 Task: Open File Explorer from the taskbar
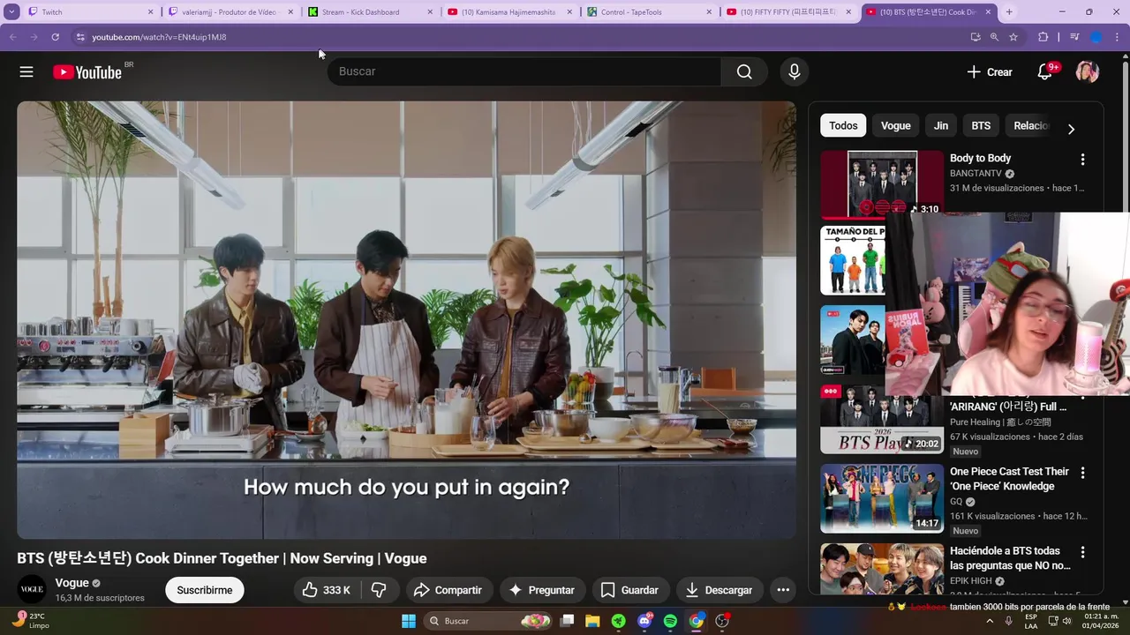(x=592, y=621)
